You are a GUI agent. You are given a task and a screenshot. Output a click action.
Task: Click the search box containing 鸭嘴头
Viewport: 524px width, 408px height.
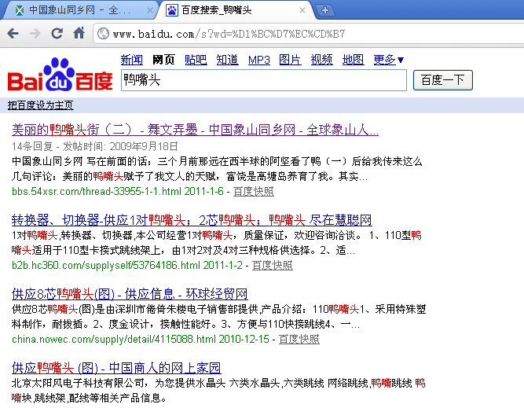(264, 80)
